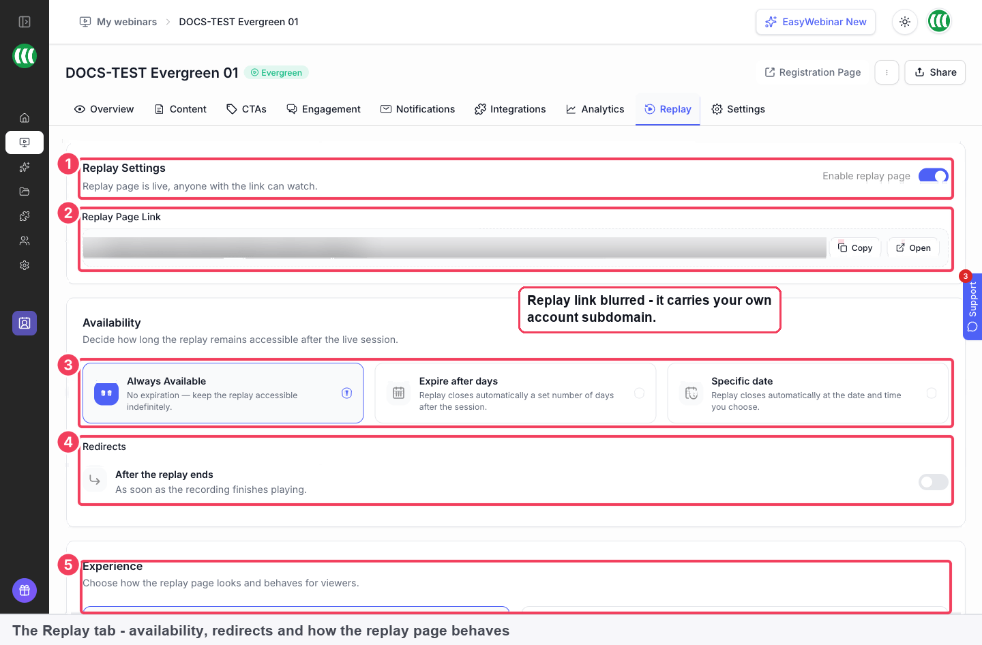Open the Content tab
The height and width of the screenshot is (645, 982).
tap(181, 109)
